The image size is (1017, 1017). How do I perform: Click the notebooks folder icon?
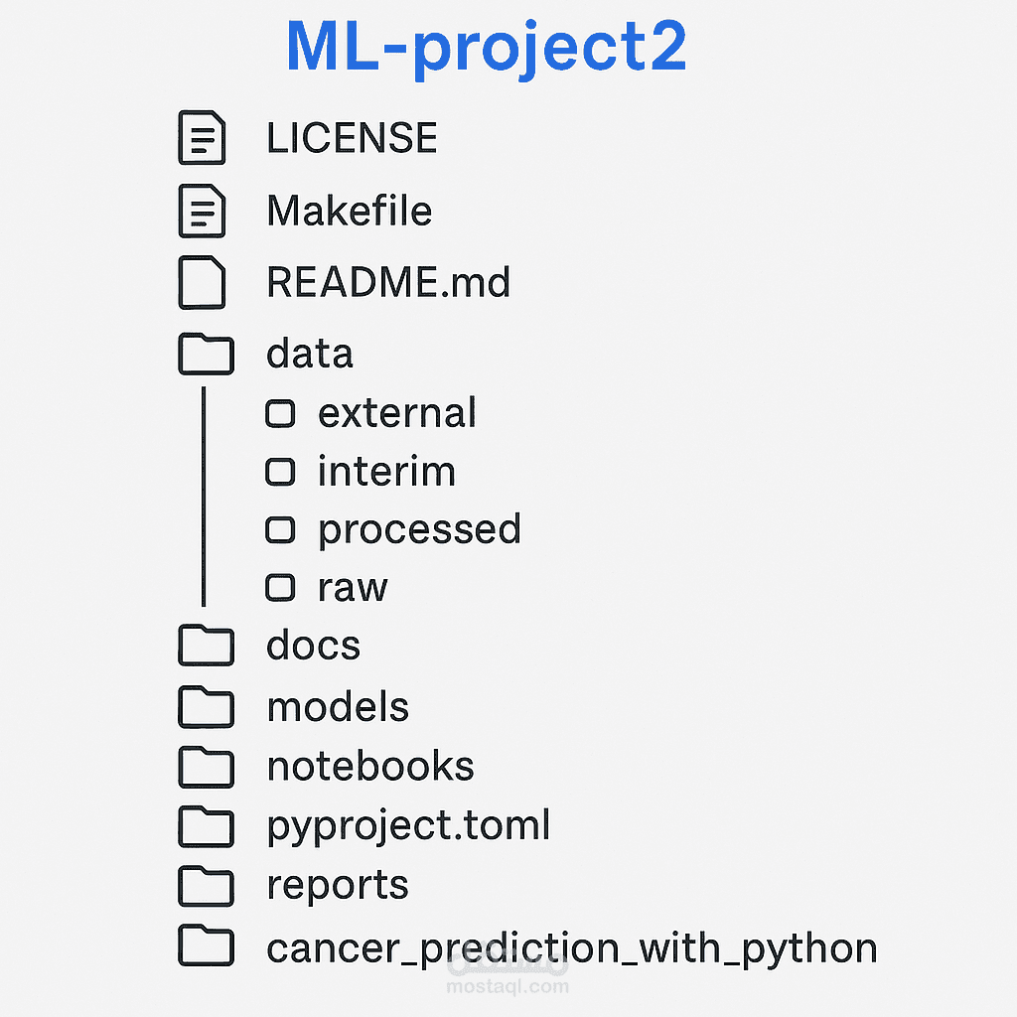pyautogui.click(x=206, y=767)
